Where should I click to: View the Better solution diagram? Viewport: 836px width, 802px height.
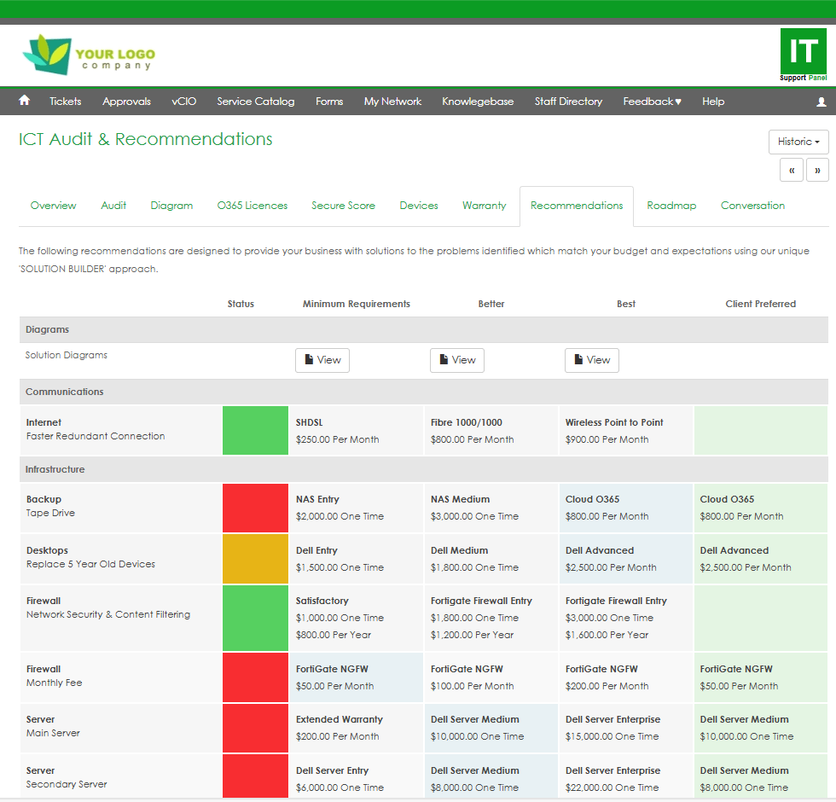point(457,360)
